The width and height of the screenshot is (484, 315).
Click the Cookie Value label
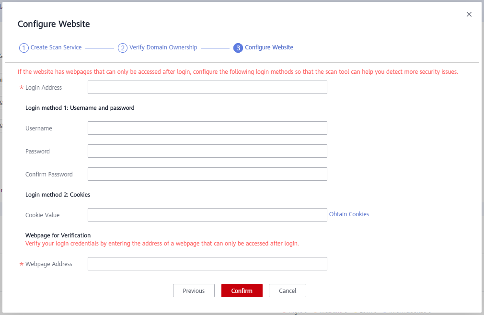click(x=43, y=215)
